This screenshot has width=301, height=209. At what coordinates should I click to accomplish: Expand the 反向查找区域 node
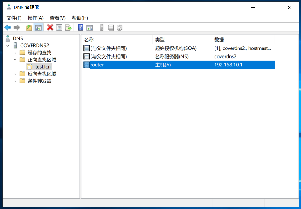point(15,74)
